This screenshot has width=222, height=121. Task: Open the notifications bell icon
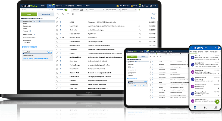(140, 5)
